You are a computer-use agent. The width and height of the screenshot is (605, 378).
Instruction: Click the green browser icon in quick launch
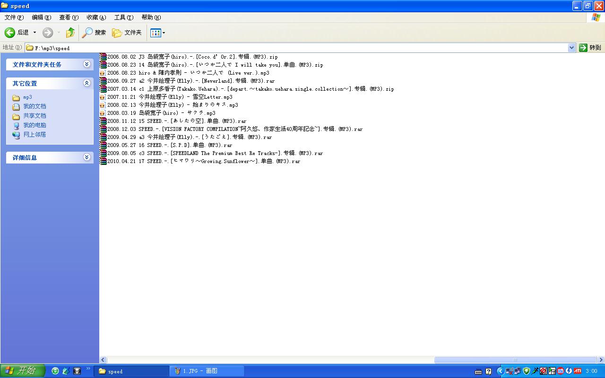click(55, 371)
